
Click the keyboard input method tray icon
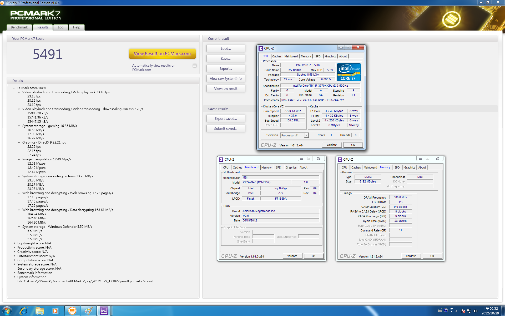click(x=440, y=310)
